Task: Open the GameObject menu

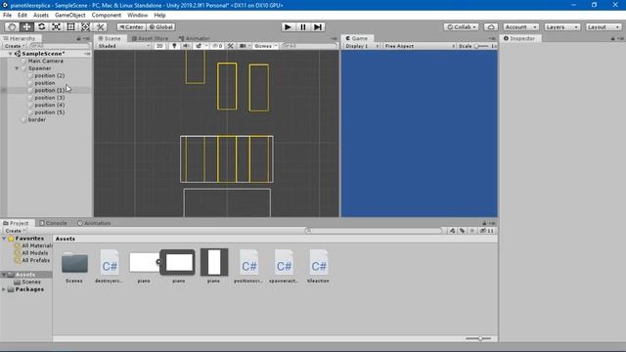Action: 70,16
